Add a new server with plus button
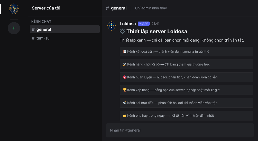Image resolution: width=258 pixels, height=141 pixels. click(14, 28)
